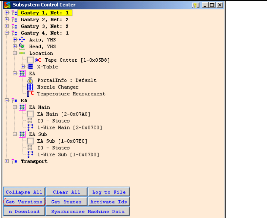The height and width of the screenshot is (218, 267).
Task: Click the Get States button
Action: [x=66, y=202]
